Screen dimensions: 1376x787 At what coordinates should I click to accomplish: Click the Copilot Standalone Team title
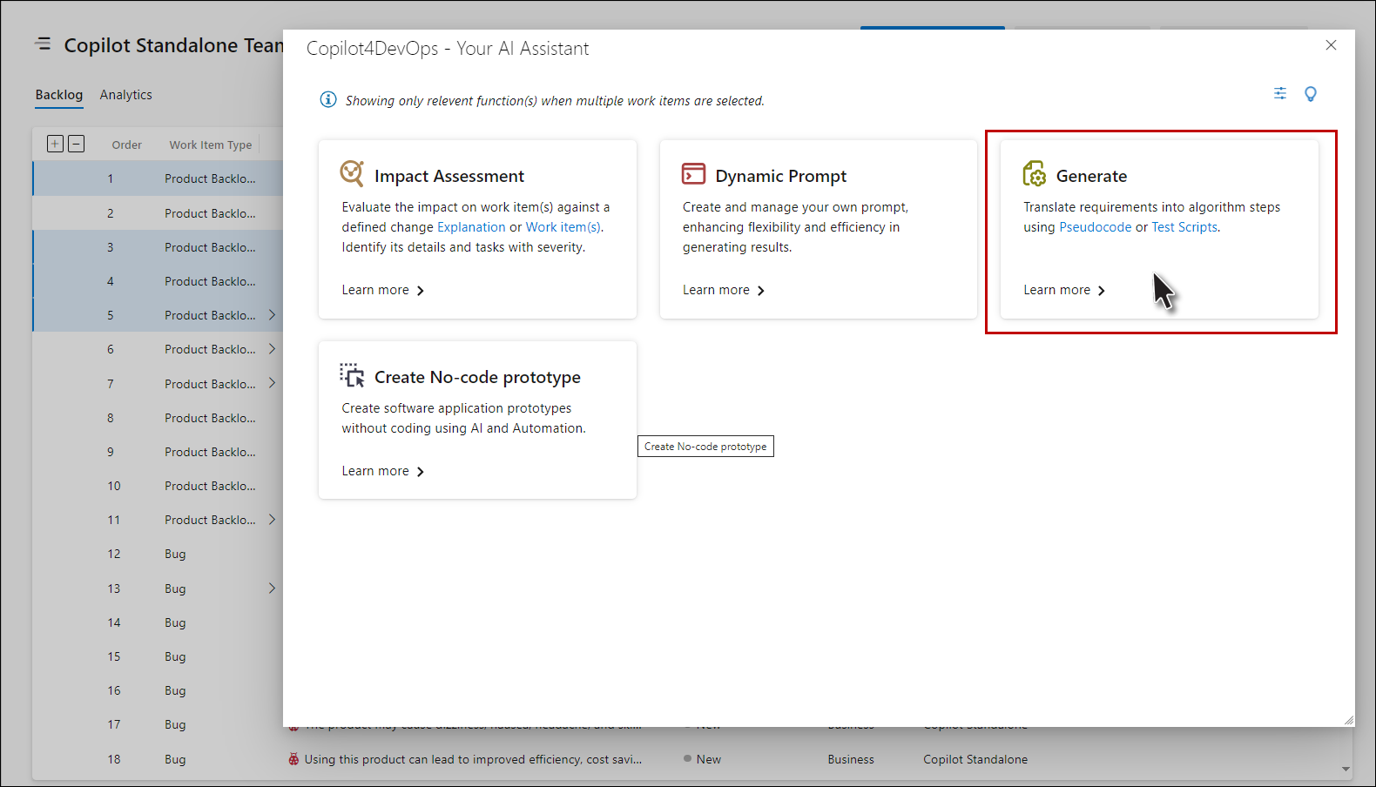(174, 45)
